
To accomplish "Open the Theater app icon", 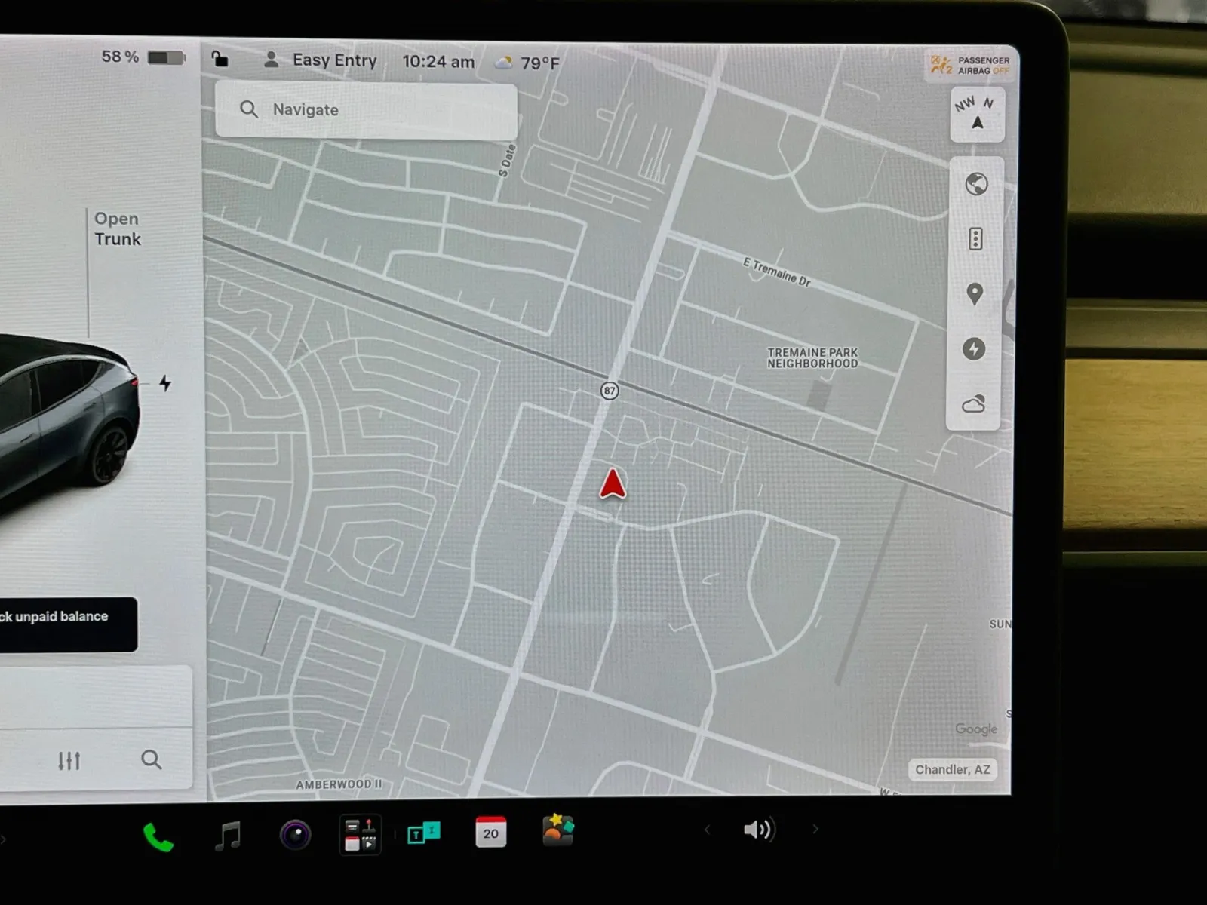I will (x=361, y=835).
